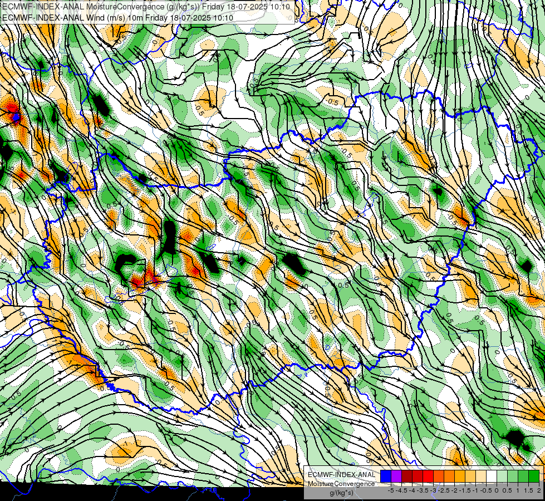Select the pale peach swatch between -1 and -0.5
545x501 pixels.
481,476
